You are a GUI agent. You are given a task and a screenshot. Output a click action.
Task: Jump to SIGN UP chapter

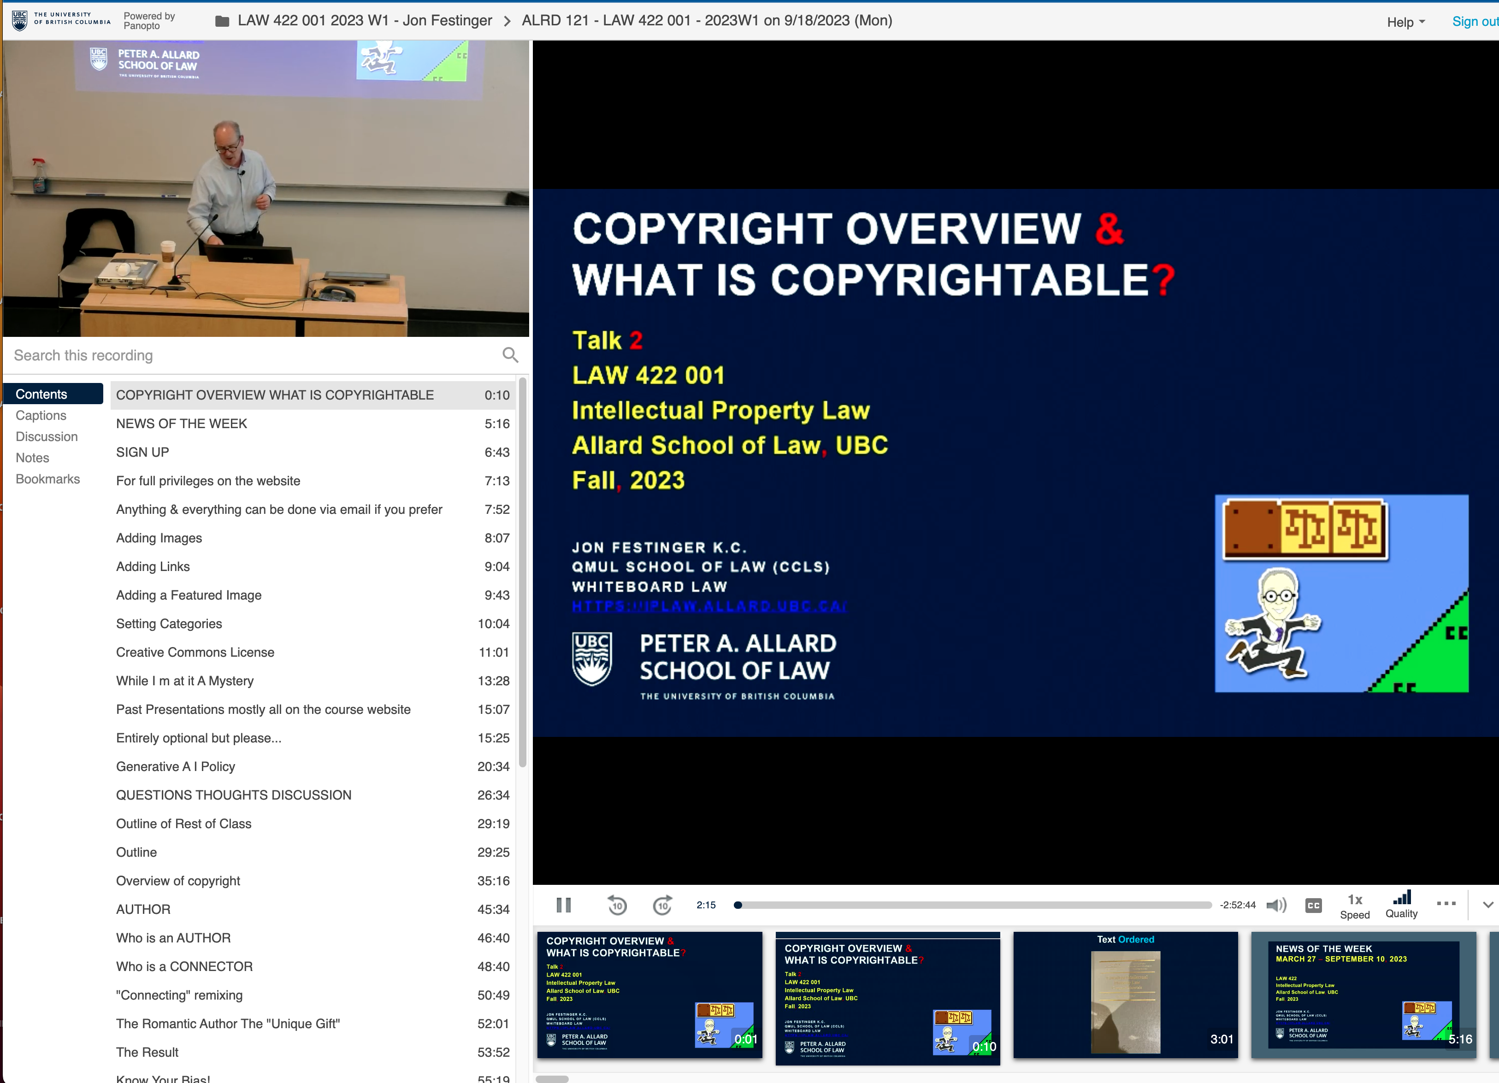[x=313, y=452]
